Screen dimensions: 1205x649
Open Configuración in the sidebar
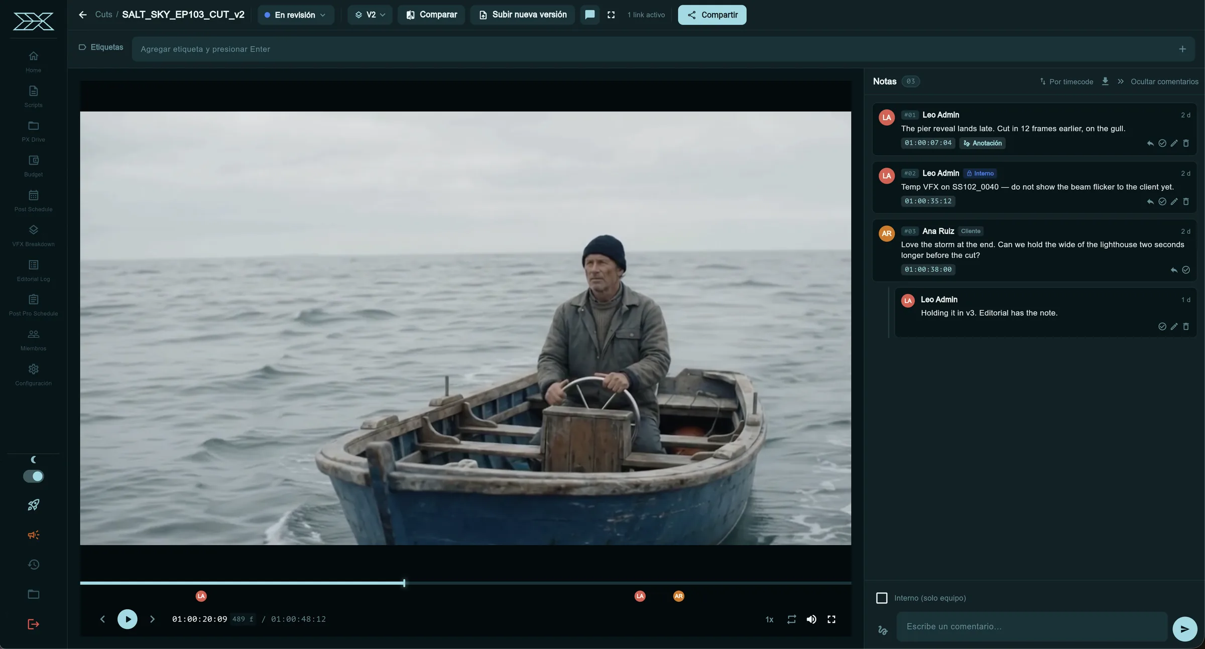tap(34, 375)
